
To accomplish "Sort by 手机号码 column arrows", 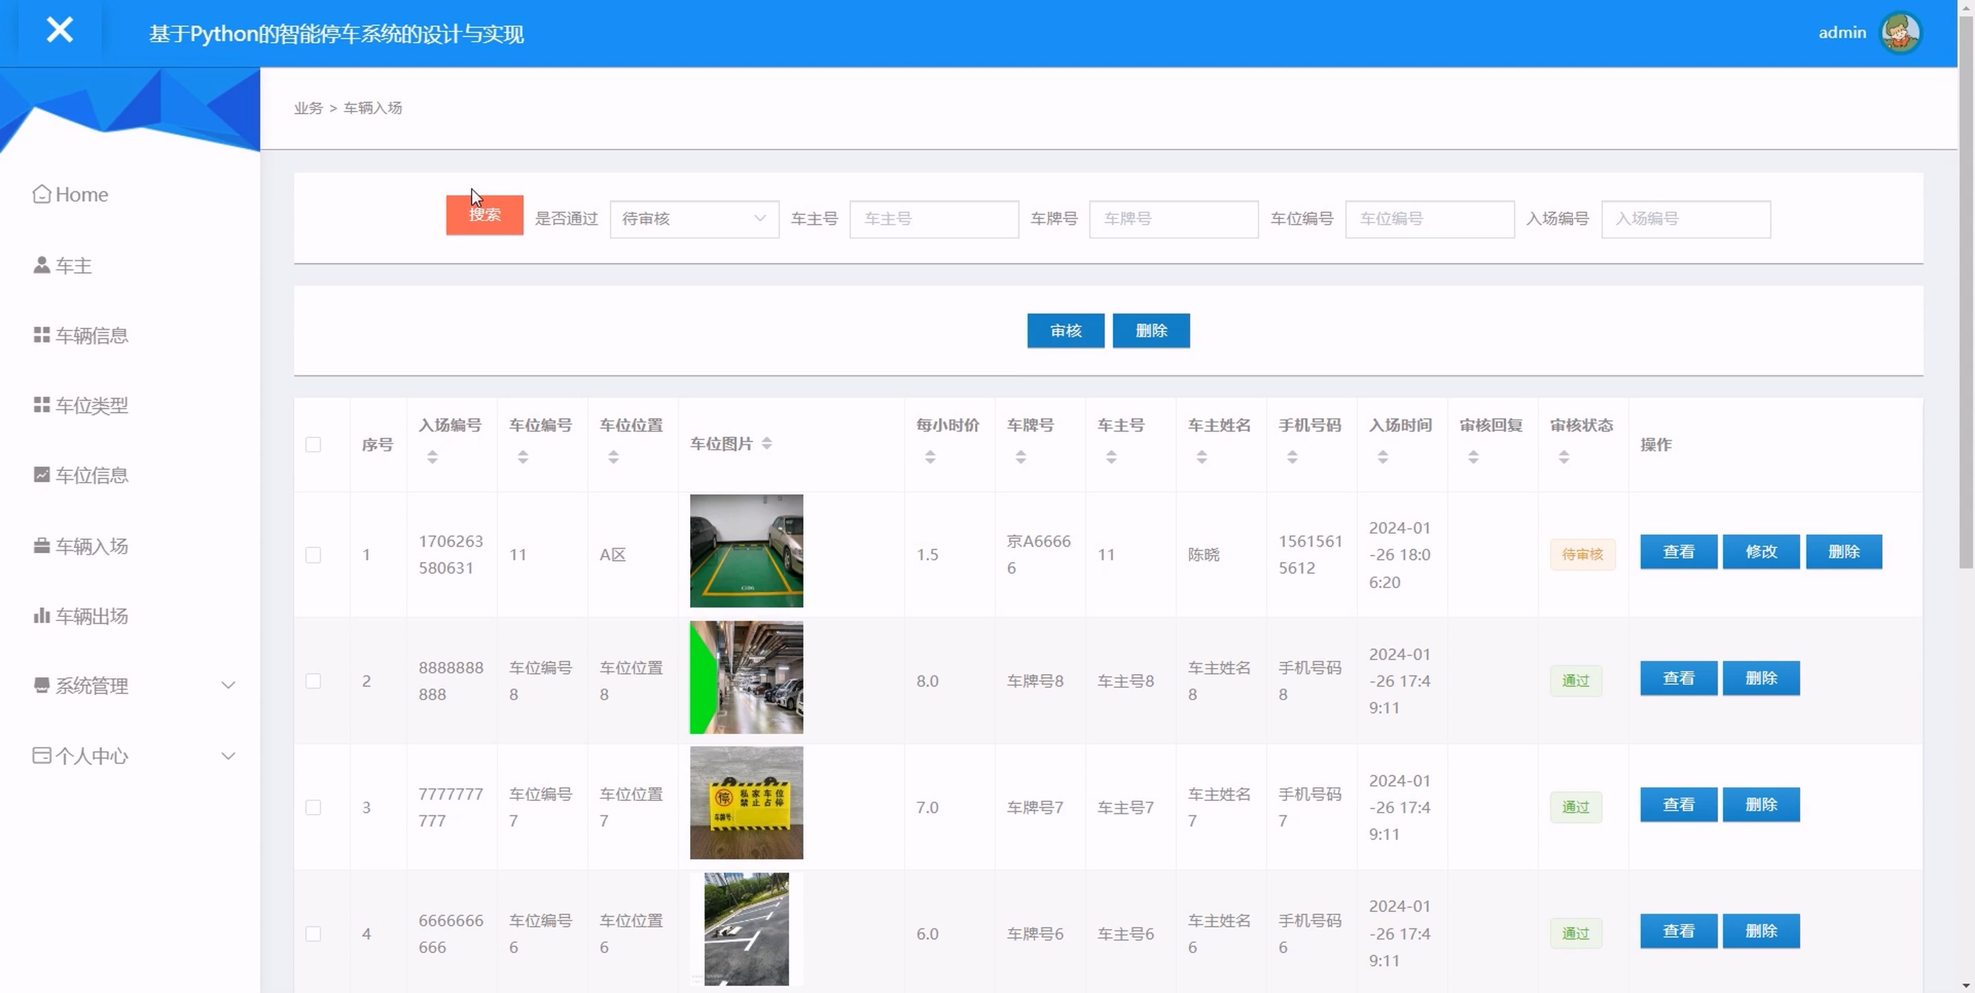I will tap(1292, 457).
